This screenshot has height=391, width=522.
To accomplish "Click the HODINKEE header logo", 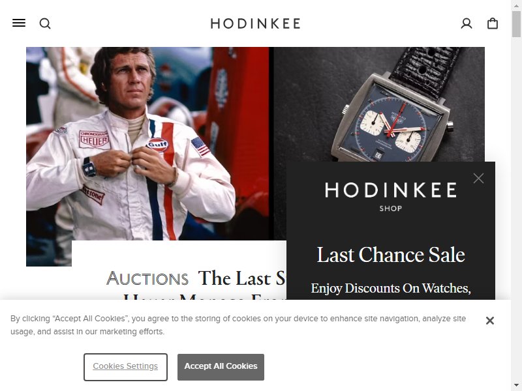I will (255, 23).
